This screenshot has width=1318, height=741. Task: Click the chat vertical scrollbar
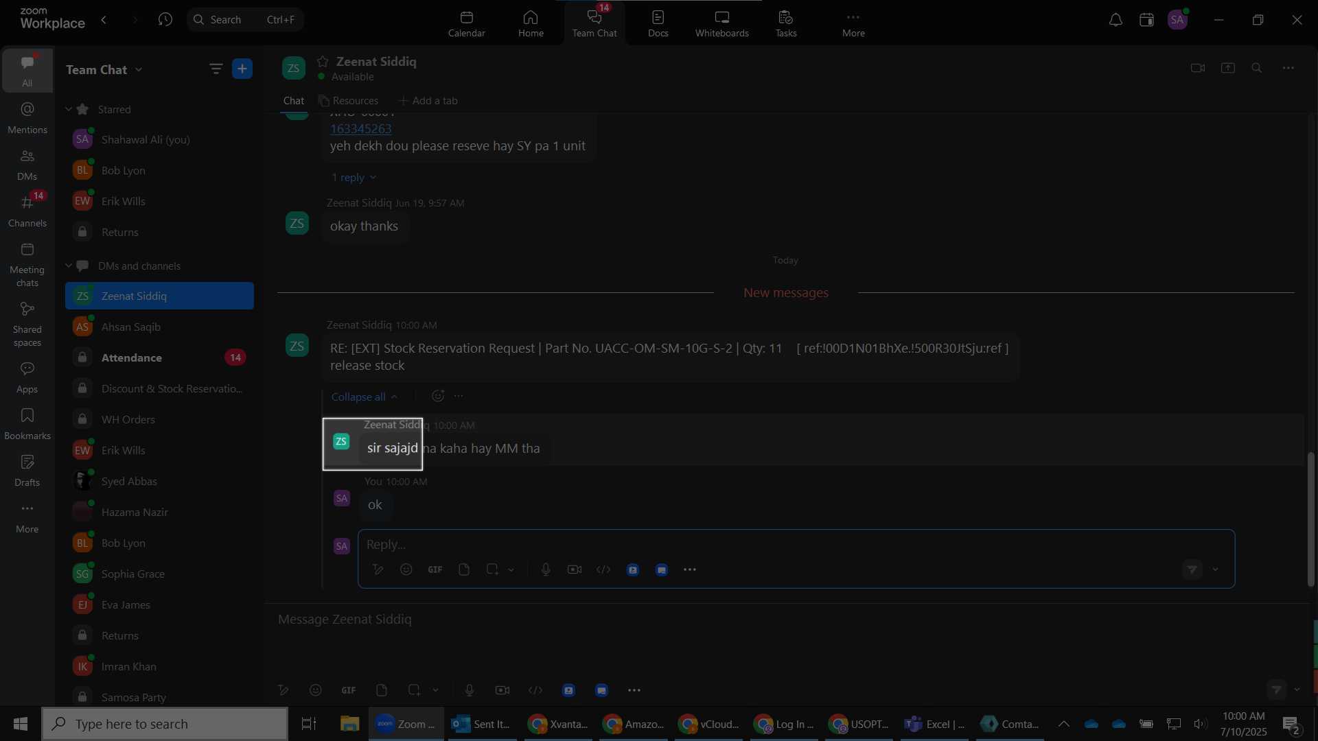(1310, 519)
